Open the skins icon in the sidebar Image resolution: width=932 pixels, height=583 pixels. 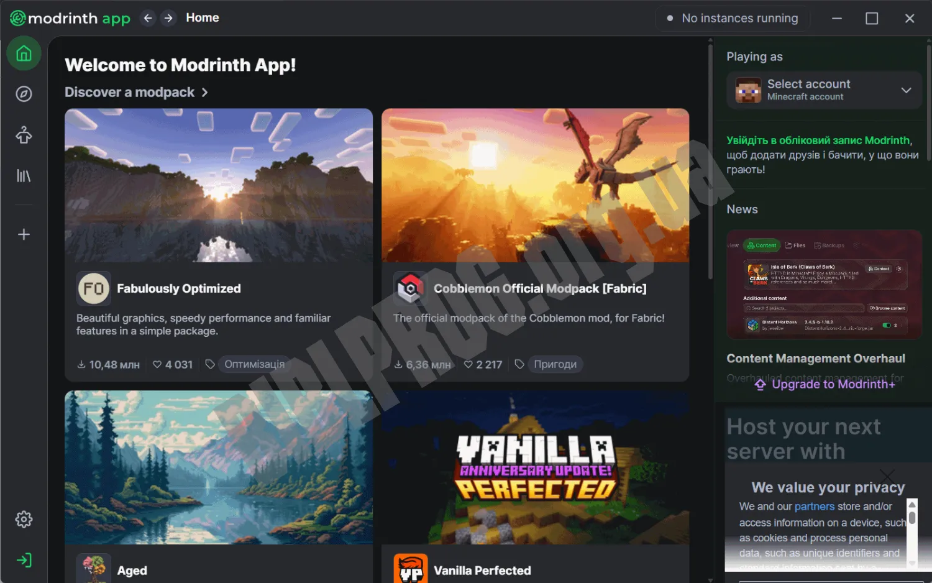24,135
